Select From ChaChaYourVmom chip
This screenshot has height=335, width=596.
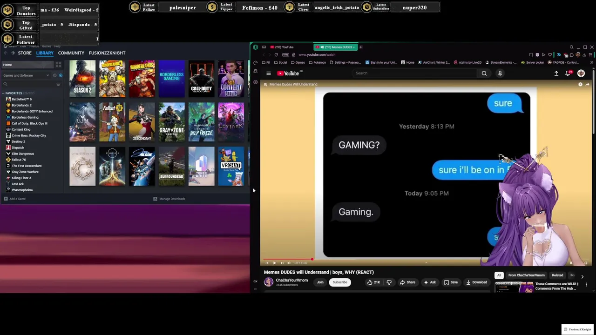coord(526,275)
